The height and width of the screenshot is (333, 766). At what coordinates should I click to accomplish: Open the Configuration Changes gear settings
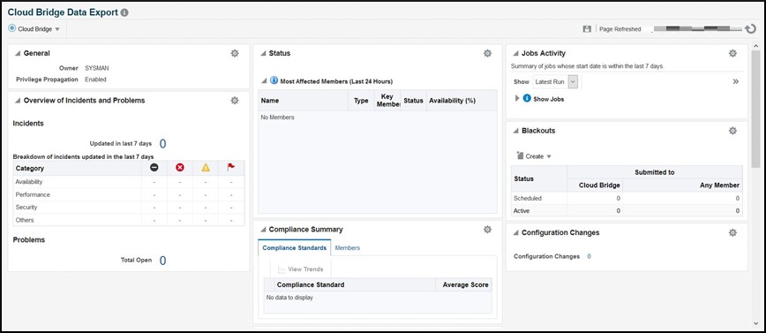[732, 233]
